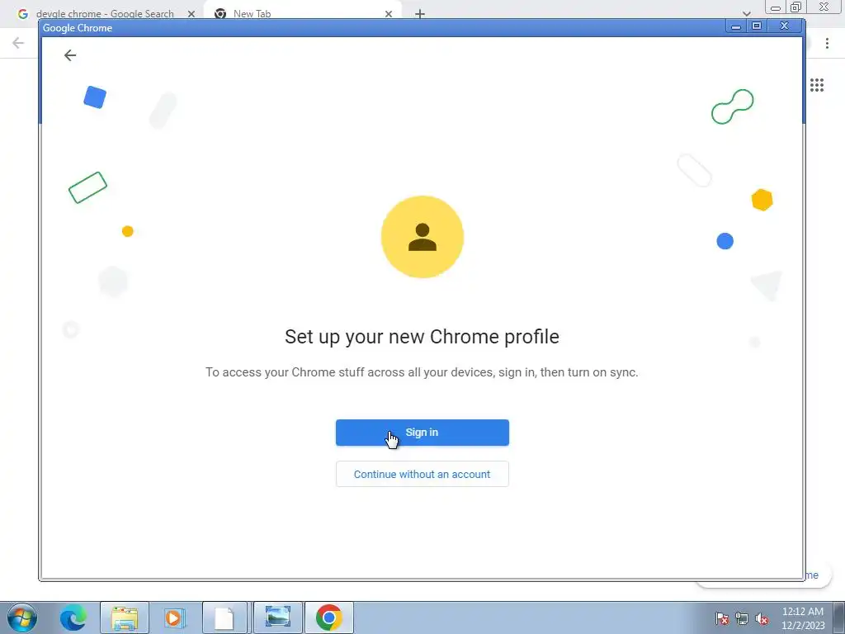845x634 pixels.
Task: Choose Continue without an account
Action: (422, 474)
